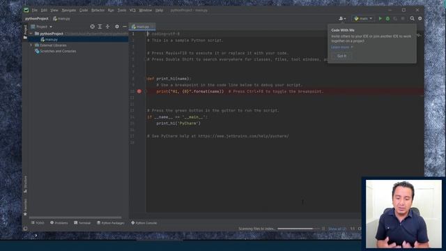This screenshot has width=446, height=251.
Task: Click the Scanning files to index text
Action: click(256, 229)
